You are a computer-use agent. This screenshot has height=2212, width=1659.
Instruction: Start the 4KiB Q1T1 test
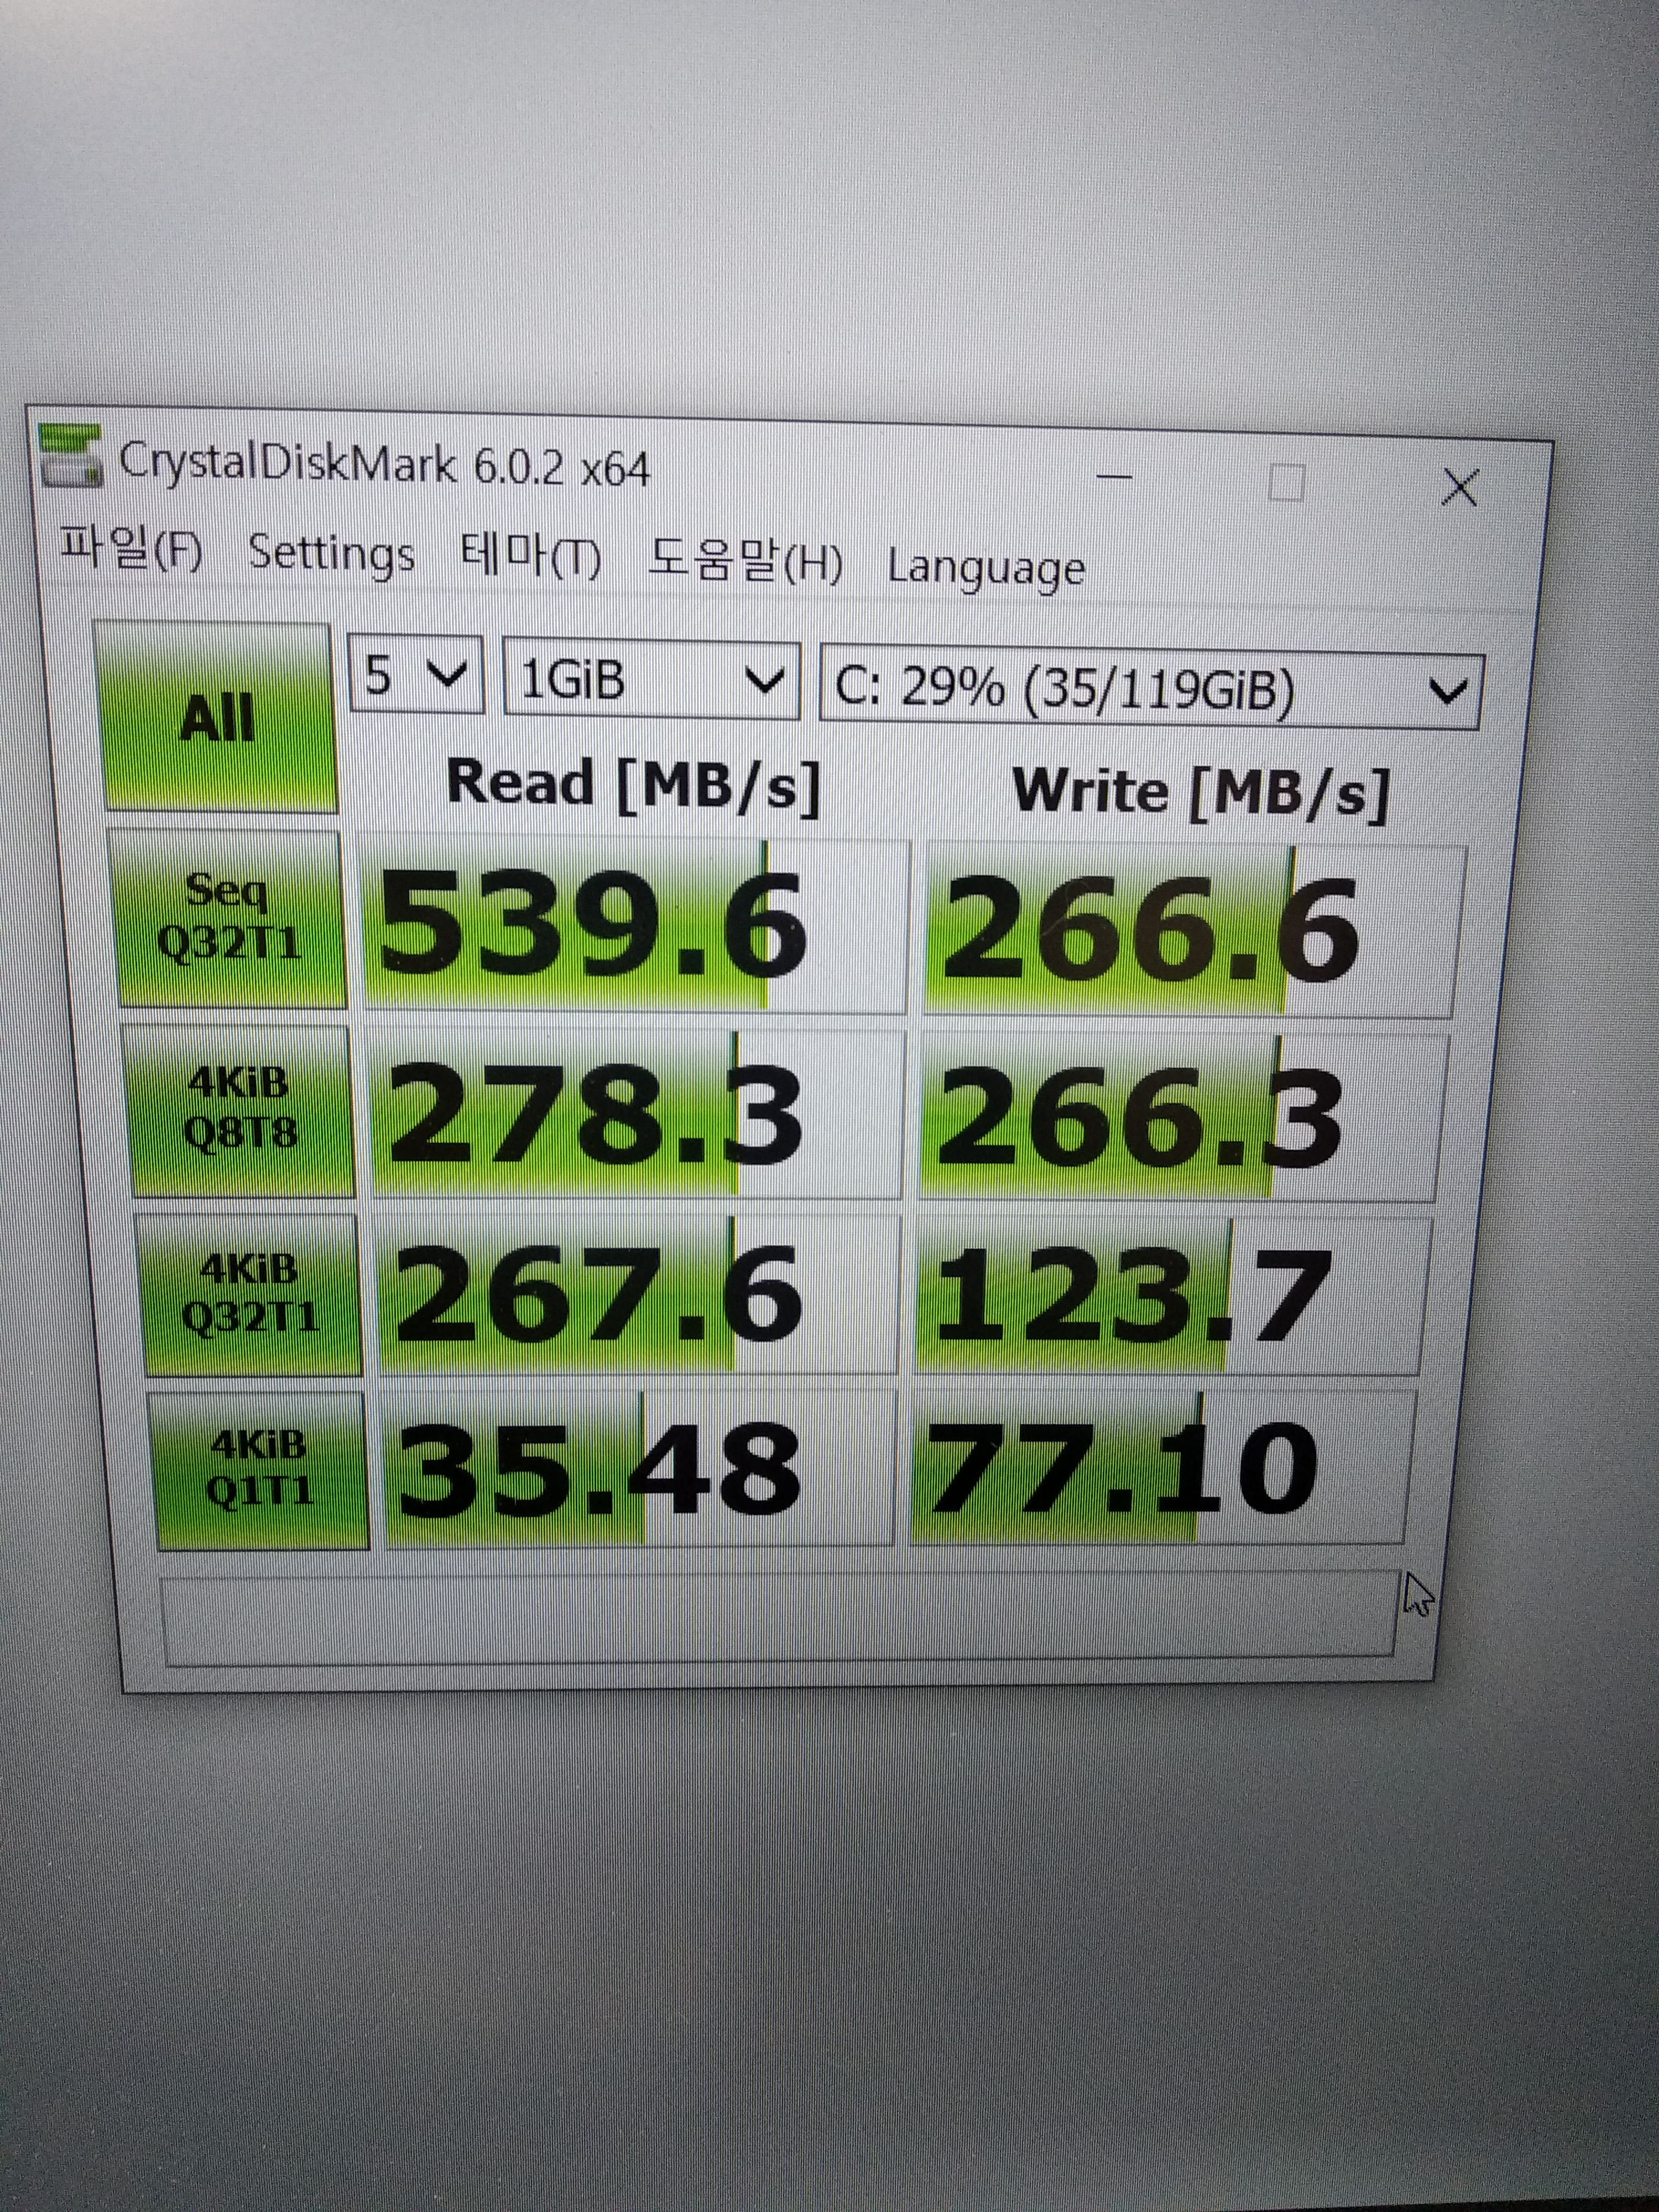click(x=260, y=1470)
